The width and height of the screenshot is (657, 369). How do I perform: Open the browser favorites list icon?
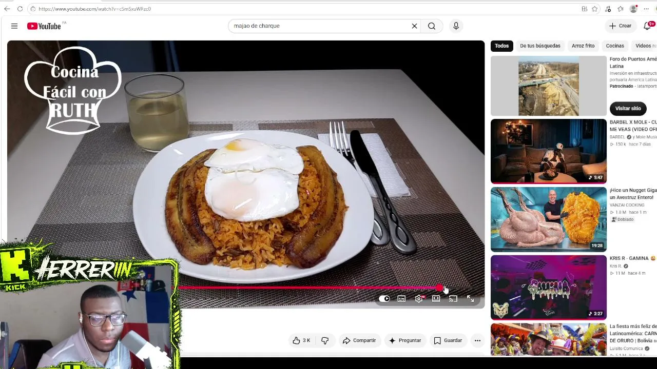pyautogui.click(x=621, y=9)
